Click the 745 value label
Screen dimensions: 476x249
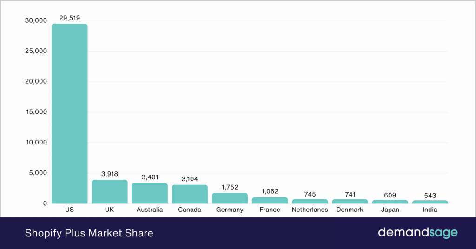pyautogui.click(x=310, y=194)
